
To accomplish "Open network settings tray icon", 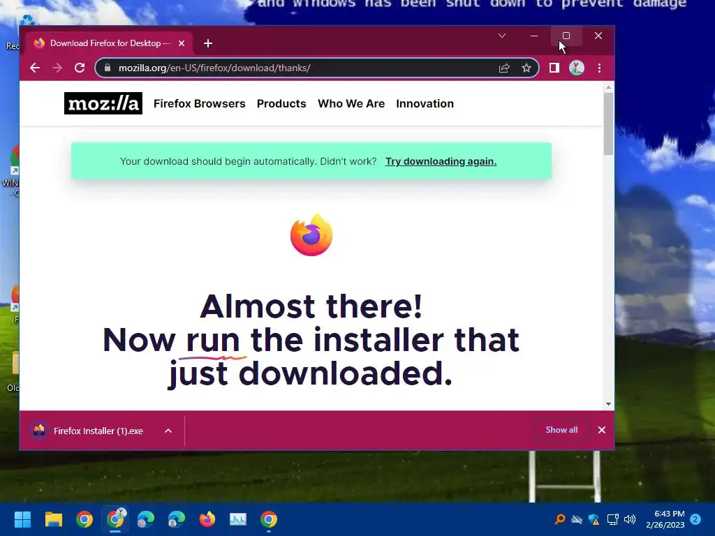I will tap(612, 519).
